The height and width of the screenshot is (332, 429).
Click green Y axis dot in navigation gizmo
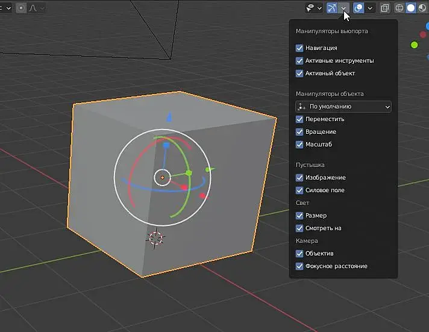click(415, 45)
